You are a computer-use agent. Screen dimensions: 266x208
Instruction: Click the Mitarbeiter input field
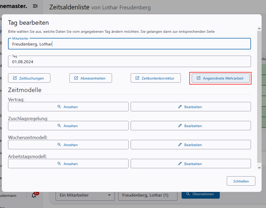pos(129,44)
